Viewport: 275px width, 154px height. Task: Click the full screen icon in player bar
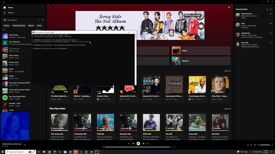[272, 145]
